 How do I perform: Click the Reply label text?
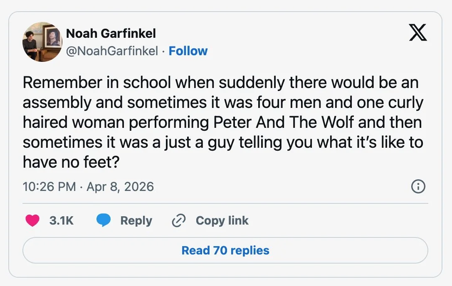[136, 221]
